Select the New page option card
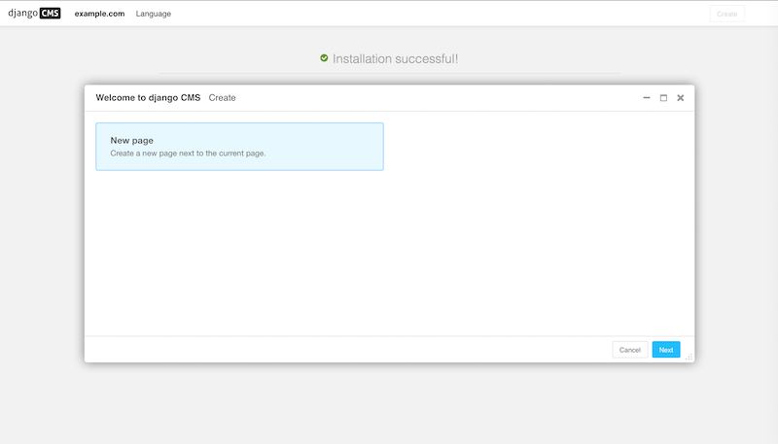The width and height of the screenshot is (778, 444). pyautogui.click(x=239, y=147)
